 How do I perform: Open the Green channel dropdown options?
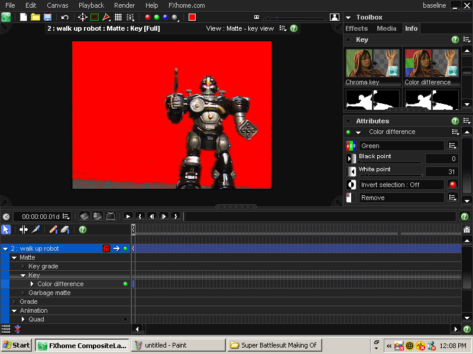453,146
